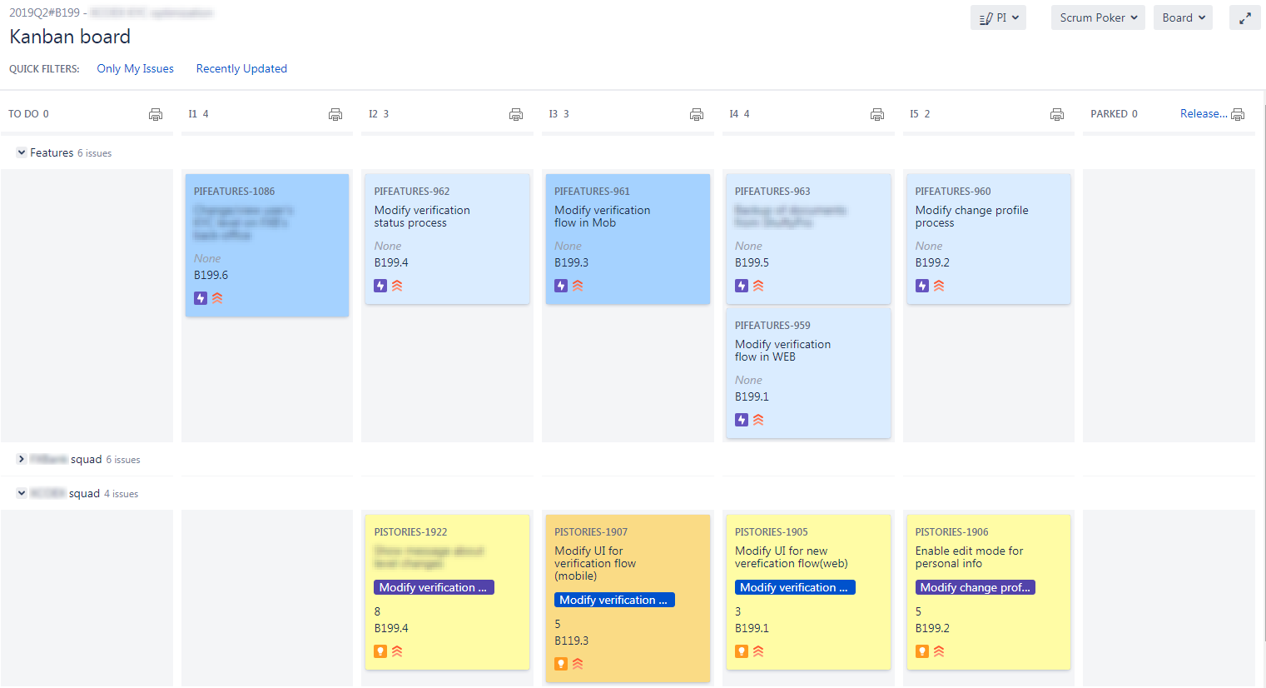Click the feature type icon on PIFEATURES-963
The height and width of the screenshot is (688, 1266).
coord(742,286)
